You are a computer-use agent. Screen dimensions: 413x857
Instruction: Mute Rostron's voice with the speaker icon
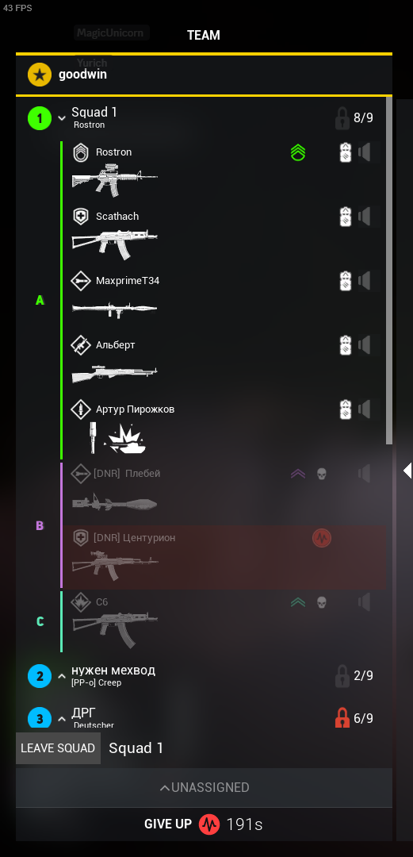click(365, 152)
